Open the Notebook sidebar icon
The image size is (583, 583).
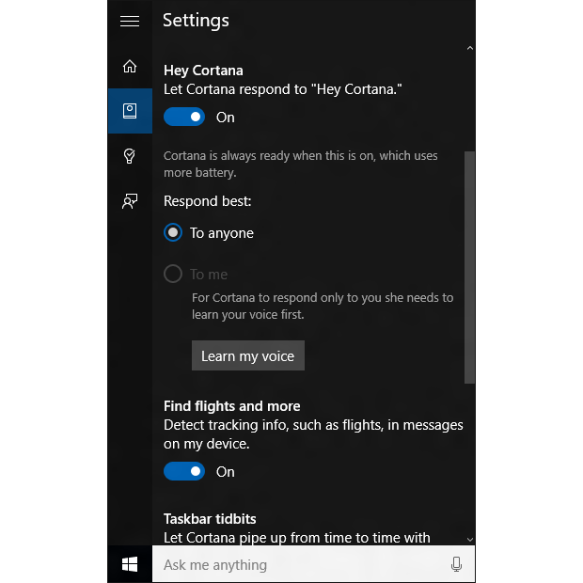click(x=130, y=111)
